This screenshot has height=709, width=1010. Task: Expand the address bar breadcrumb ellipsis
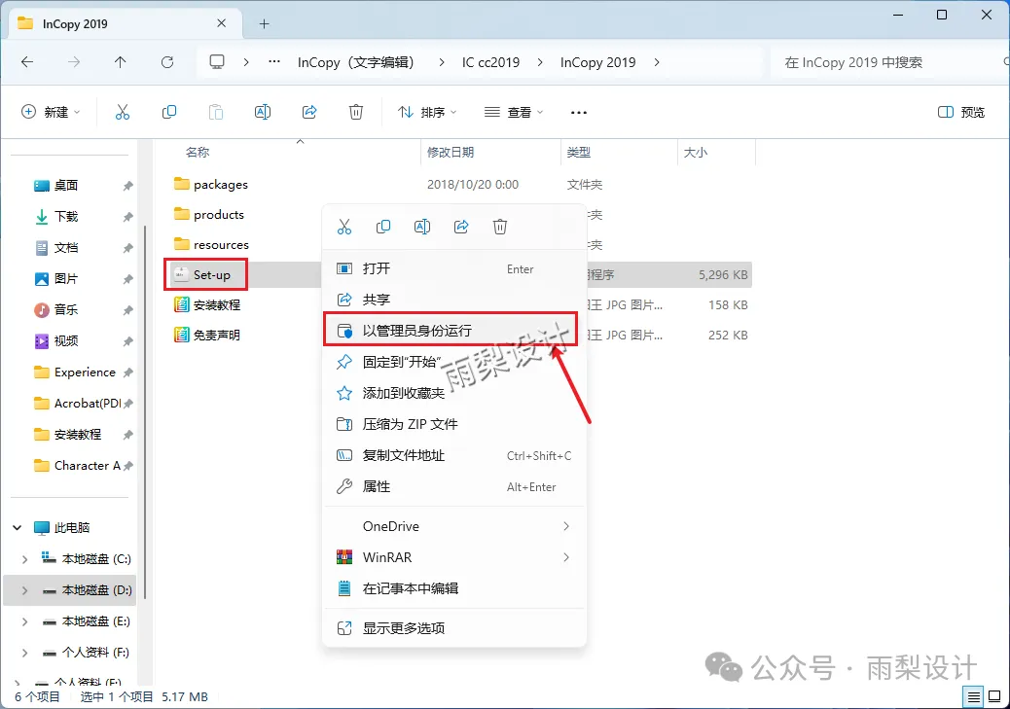point(274,62)
